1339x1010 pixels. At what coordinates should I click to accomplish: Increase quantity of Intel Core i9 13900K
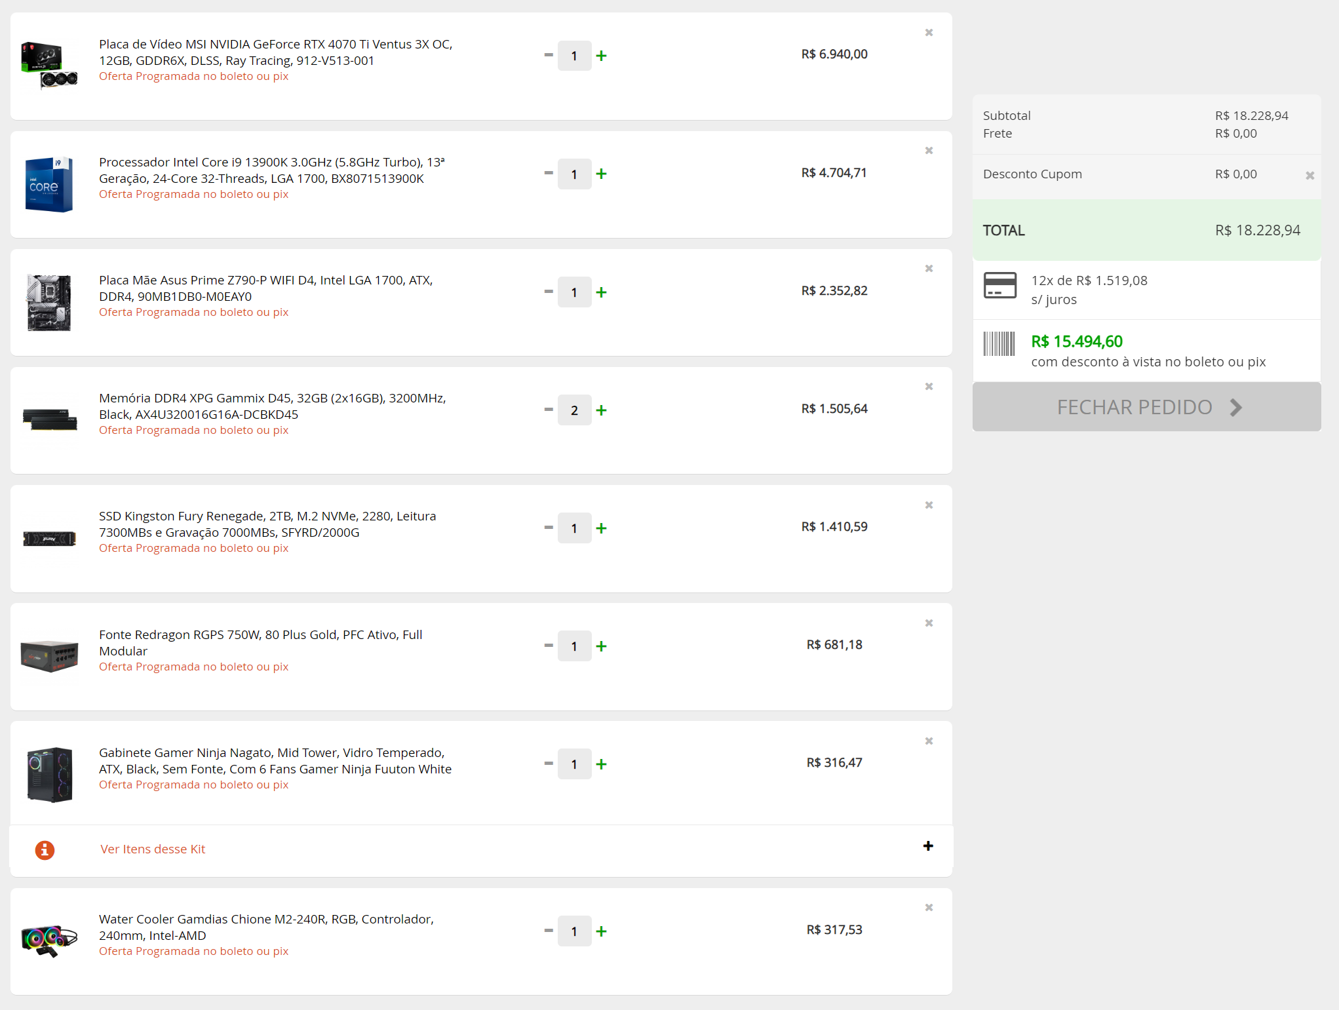[x=601, y=174]
